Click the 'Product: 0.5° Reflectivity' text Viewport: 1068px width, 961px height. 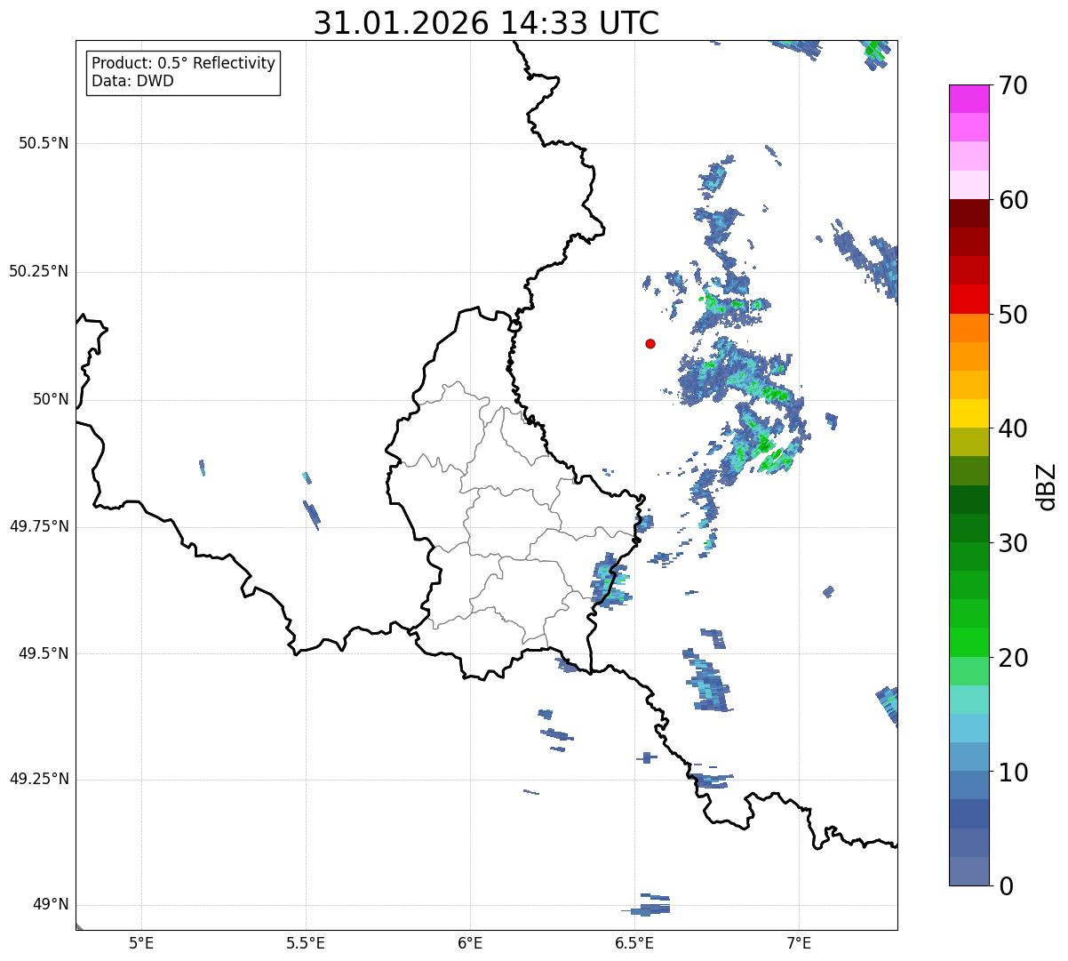coord(183,63)
